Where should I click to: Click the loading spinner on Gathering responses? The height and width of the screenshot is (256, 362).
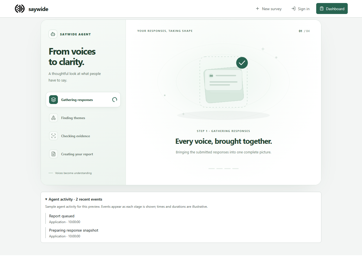tap(115, 100)
